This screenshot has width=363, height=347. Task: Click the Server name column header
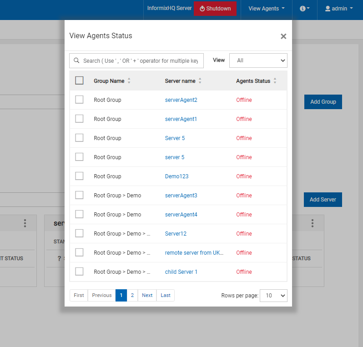click(180, 81)
